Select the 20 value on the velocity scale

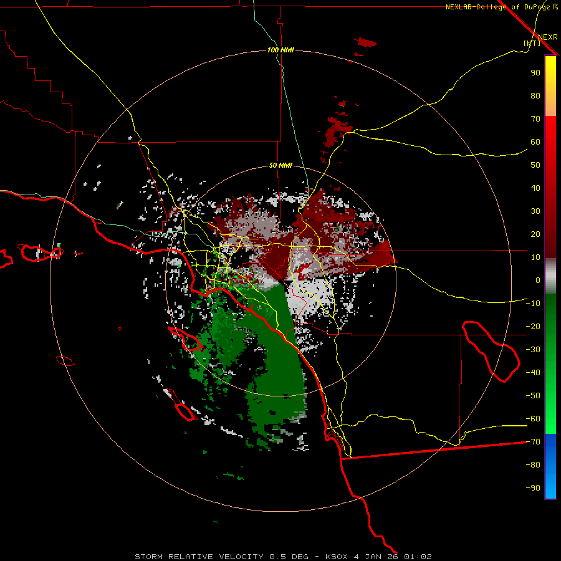click(535, 234)
